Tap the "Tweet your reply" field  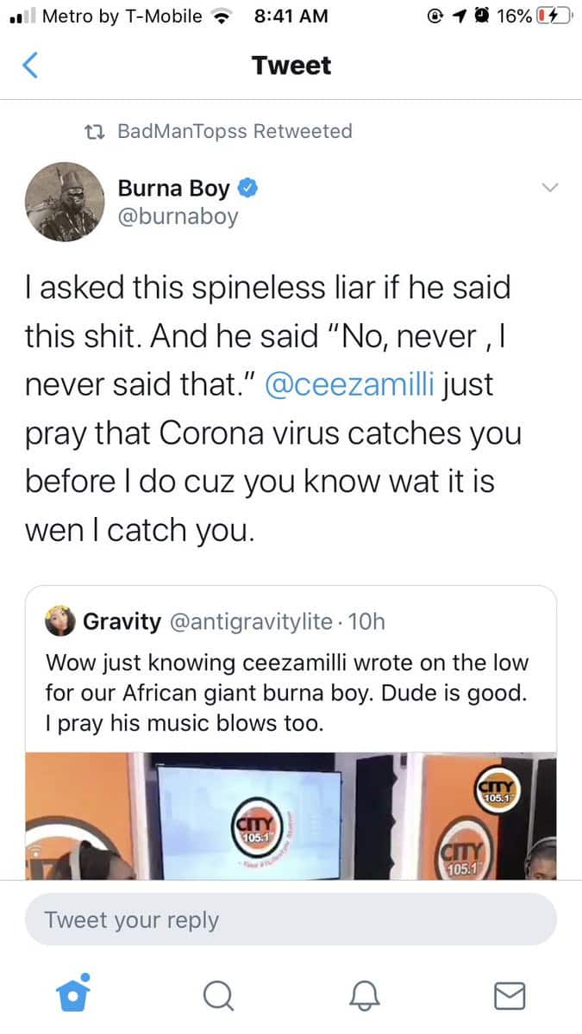click(x=291, y=919)
